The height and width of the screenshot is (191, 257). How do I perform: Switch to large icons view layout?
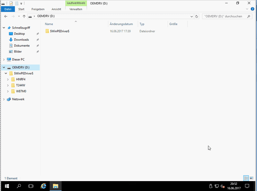251,178
